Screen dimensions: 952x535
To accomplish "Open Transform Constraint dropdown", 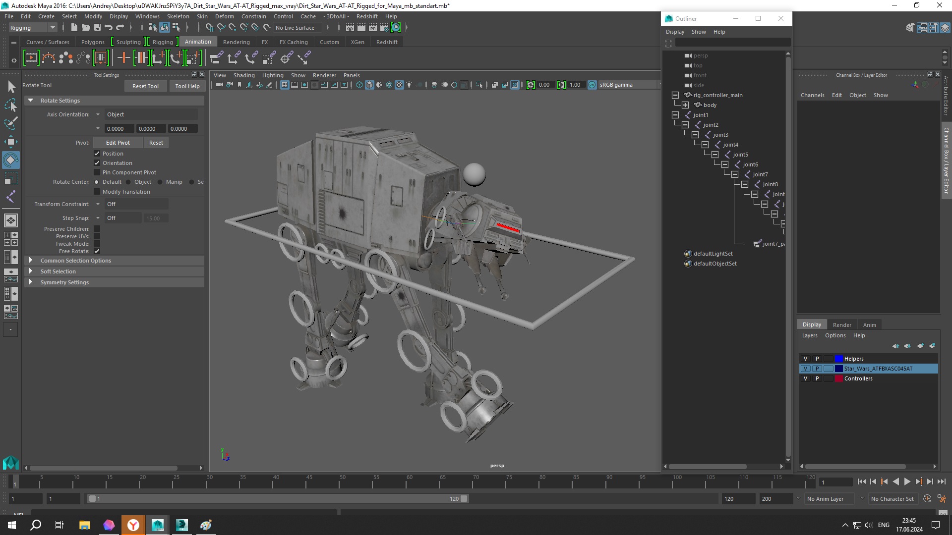I will 98,204.
